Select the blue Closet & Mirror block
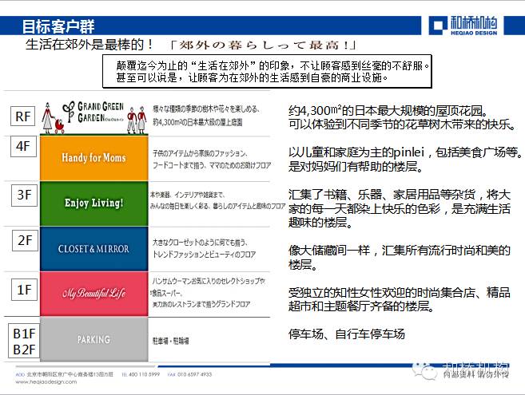This screenshot has width=525, height=395. [94, 249]
